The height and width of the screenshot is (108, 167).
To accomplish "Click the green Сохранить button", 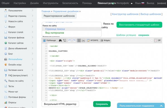I will [x=102, y=104].
